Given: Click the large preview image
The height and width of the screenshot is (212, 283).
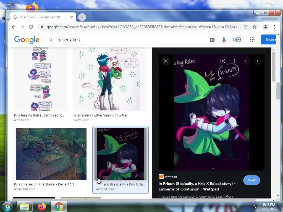Looking at the screenshot, I should pos(211,112).
